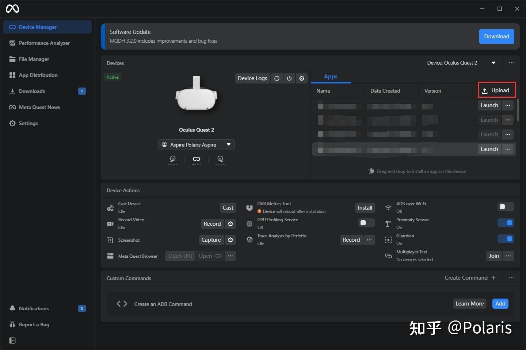Download the MQDH 3.2.0 software update
The width and height of the screenshot is (526, 350).
496,36
